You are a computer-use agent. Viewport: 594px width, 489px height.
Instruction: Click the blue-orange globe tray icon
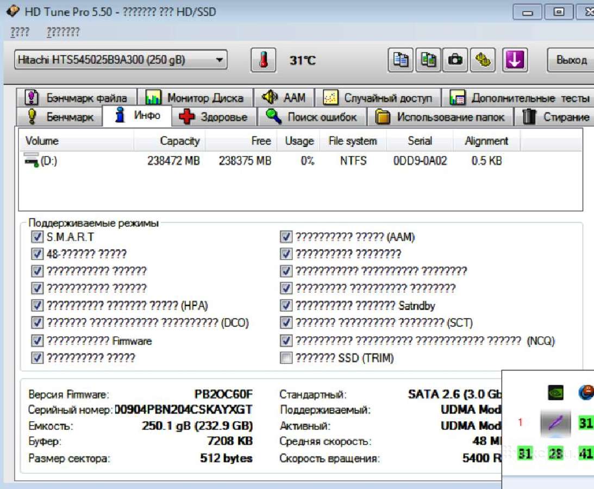click(586, 392)
